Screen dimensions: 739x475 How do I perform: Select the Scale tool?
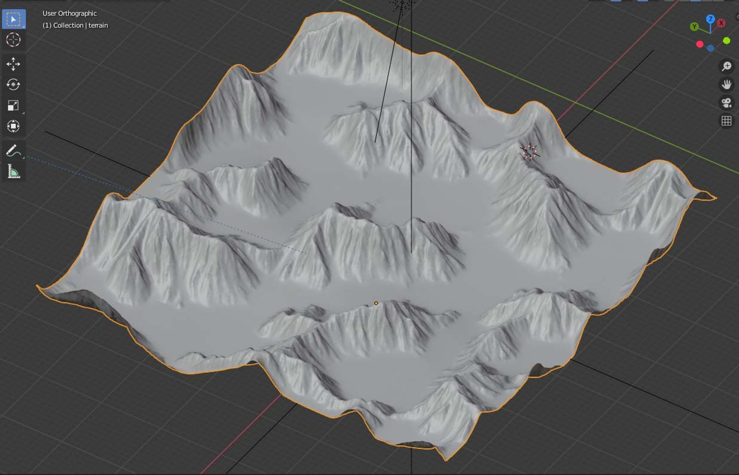point(14,106)
